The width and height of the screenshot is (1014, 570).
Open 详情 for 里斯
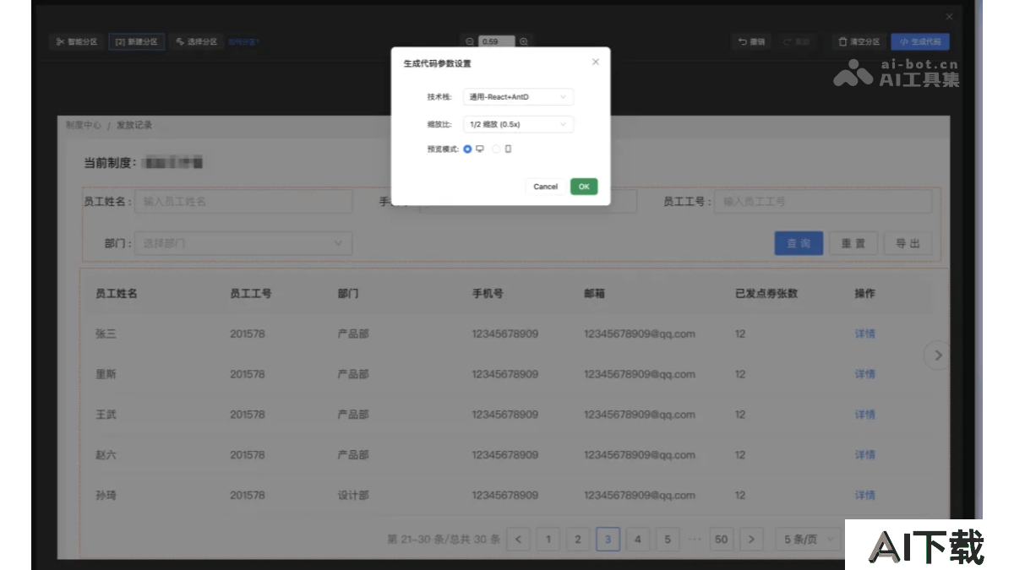click(x=864, y=374)
